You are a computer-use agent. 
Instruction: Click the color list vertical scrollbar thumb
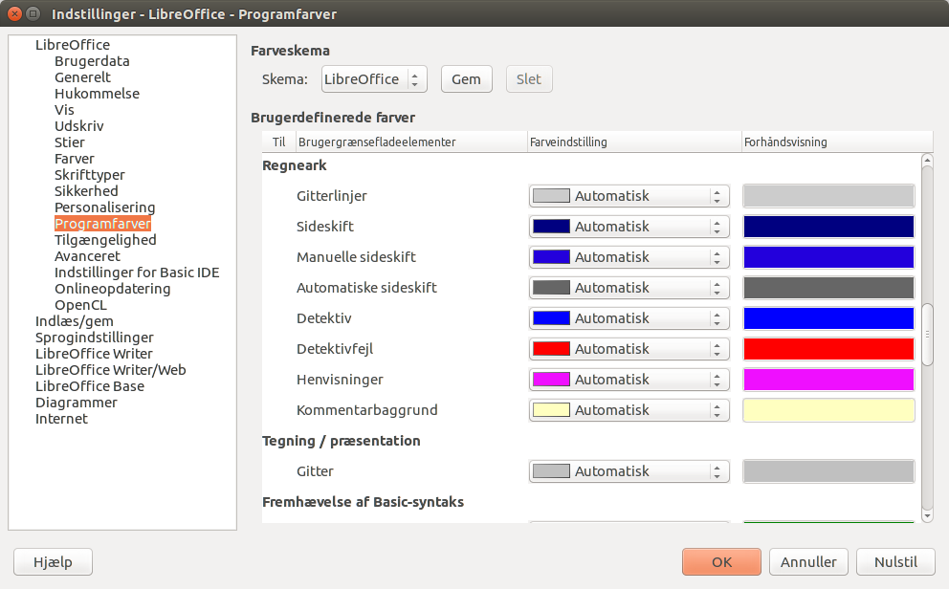coord(927,335)
